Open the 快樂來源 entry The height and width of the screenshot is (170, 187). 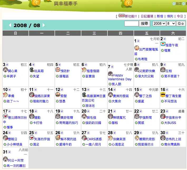pyautogui.click(x=119, y=139)
